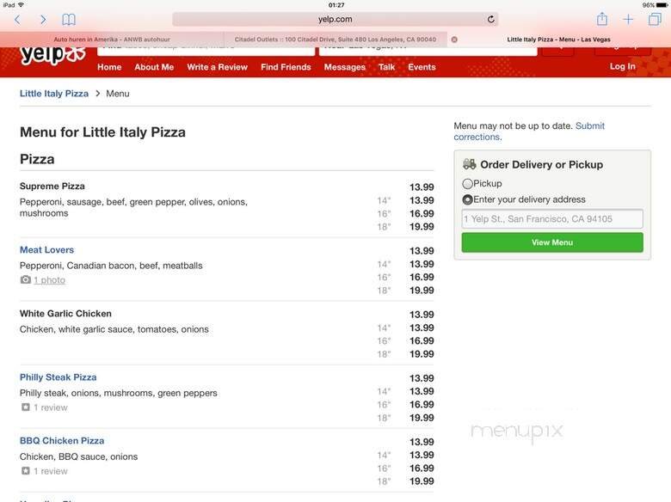Click Little Italy Pizza breadcrumb link

click(54, 94)
